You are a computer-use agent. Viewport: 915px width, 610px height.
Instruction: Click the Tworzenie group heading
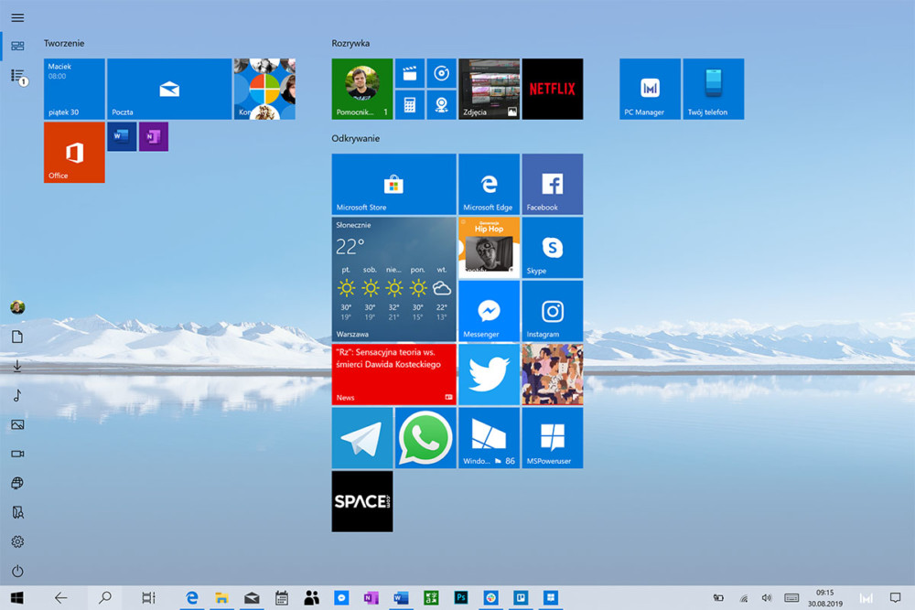[64, 43]
